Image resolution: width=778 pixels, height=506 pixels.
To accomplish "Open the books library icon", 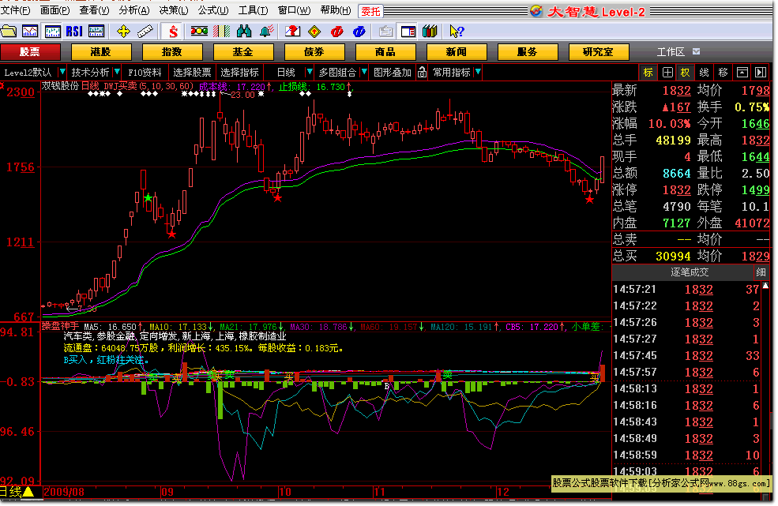I will point(430,32).
